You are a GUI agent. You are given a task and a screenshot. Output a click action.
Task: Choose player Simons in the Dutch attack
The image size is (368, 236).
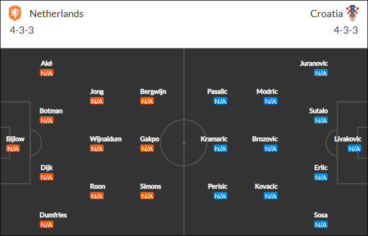pyautogui.click(x=151, y=186)
